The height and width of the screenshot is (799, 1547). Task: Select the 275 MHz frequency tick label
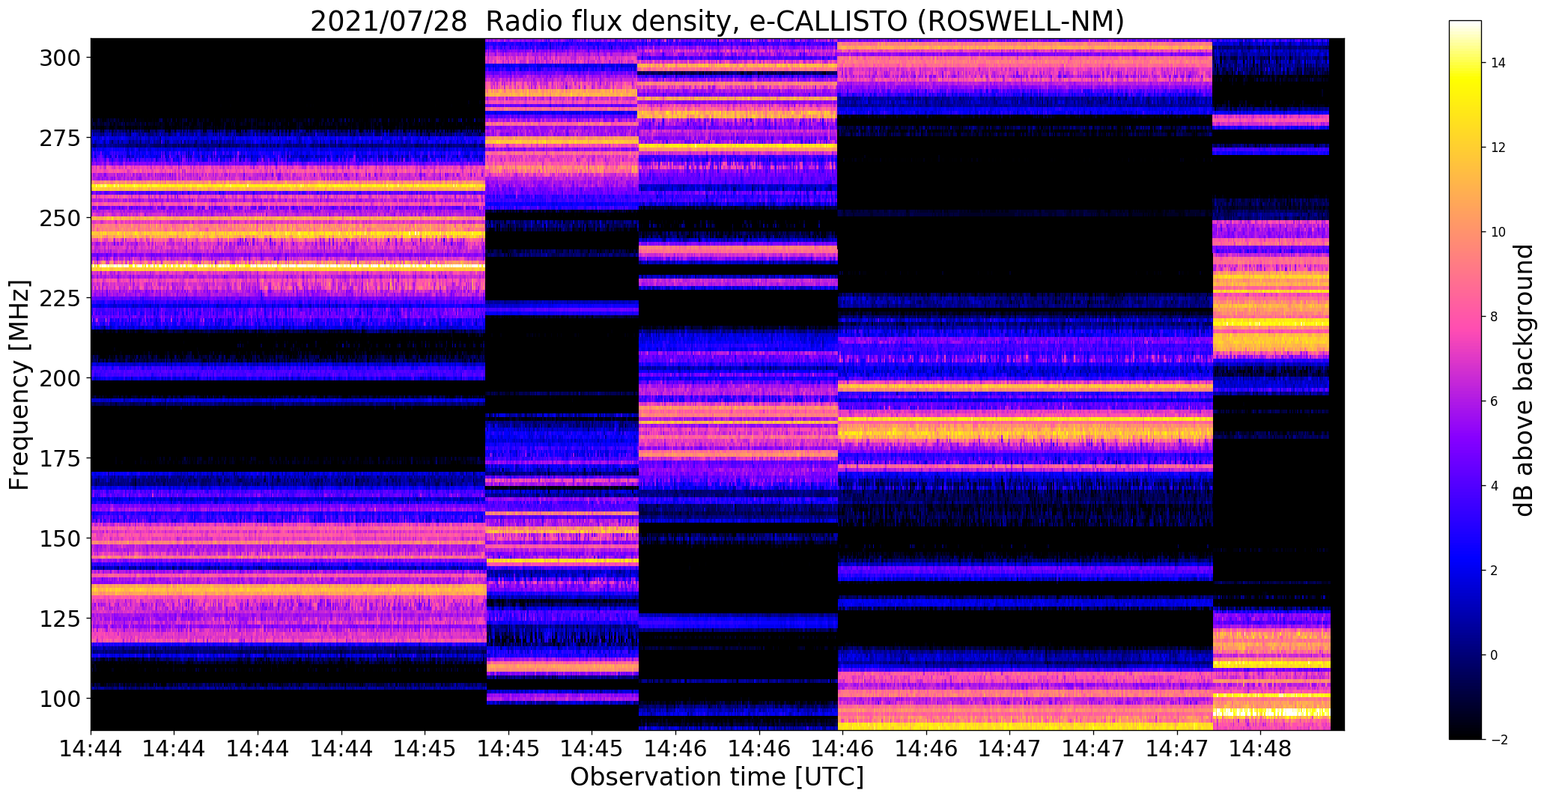(61, 138)
